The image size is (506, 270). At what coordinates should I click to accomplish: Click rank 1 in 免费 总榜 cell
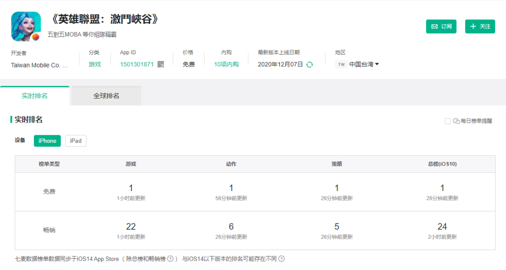click(442, 188)
